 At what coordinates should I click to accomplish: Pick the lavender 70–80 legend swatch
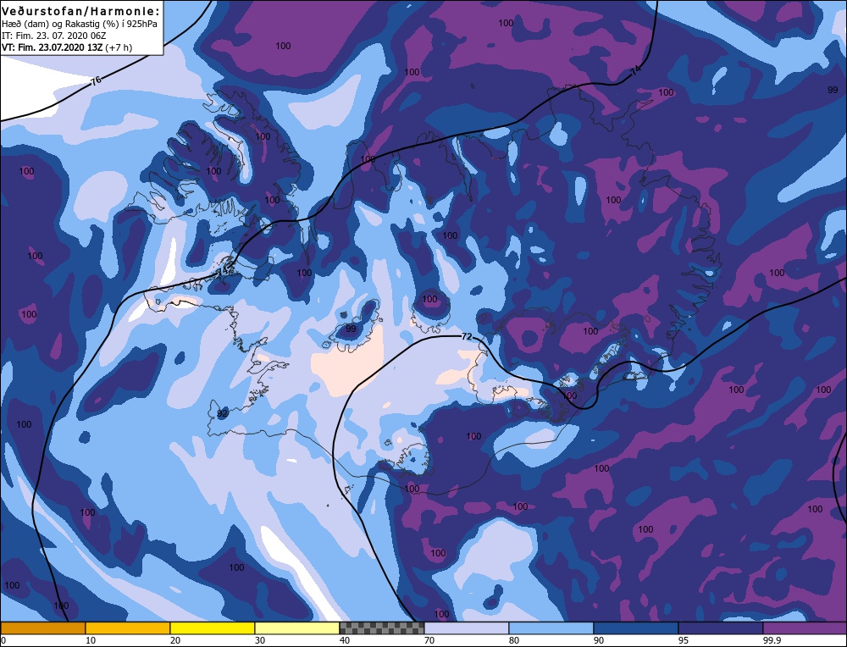tap(467, 628)
